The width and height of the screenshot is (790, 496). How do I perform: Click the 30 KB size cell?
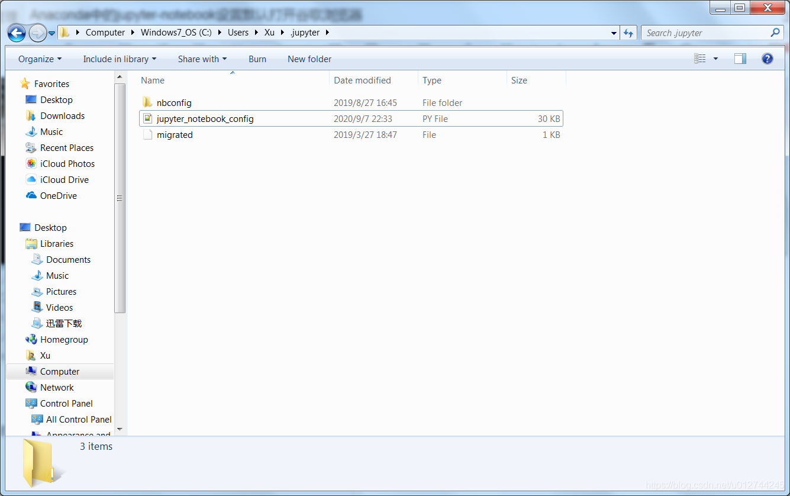(549, 118)
